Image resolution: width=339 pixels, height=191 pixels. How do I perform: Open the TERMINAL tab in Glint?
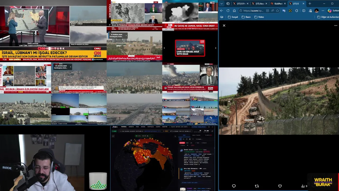coord(124,127)
